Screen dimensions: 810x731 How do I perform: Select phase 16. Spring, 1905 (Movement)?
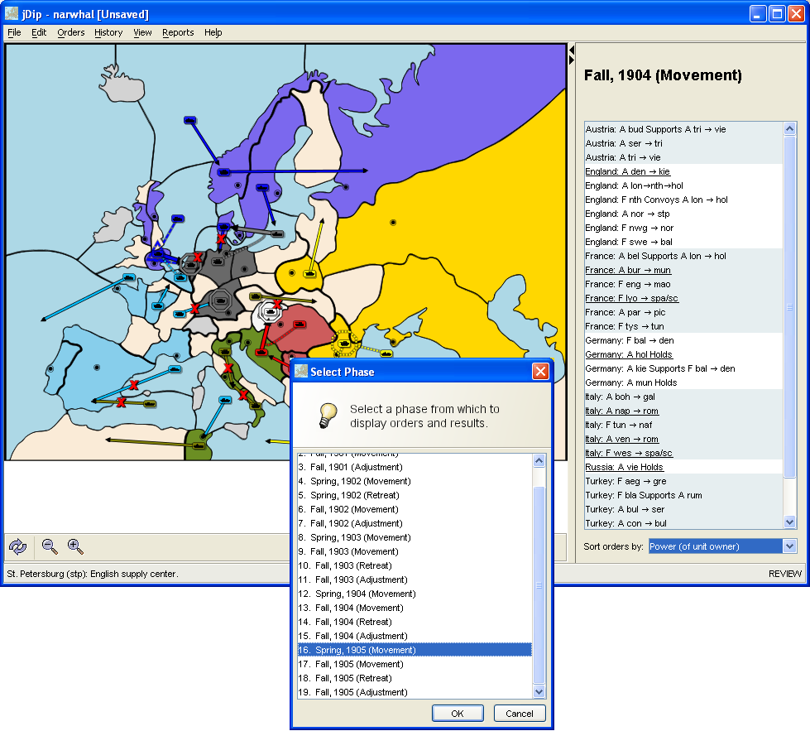[x=415, y=650]
